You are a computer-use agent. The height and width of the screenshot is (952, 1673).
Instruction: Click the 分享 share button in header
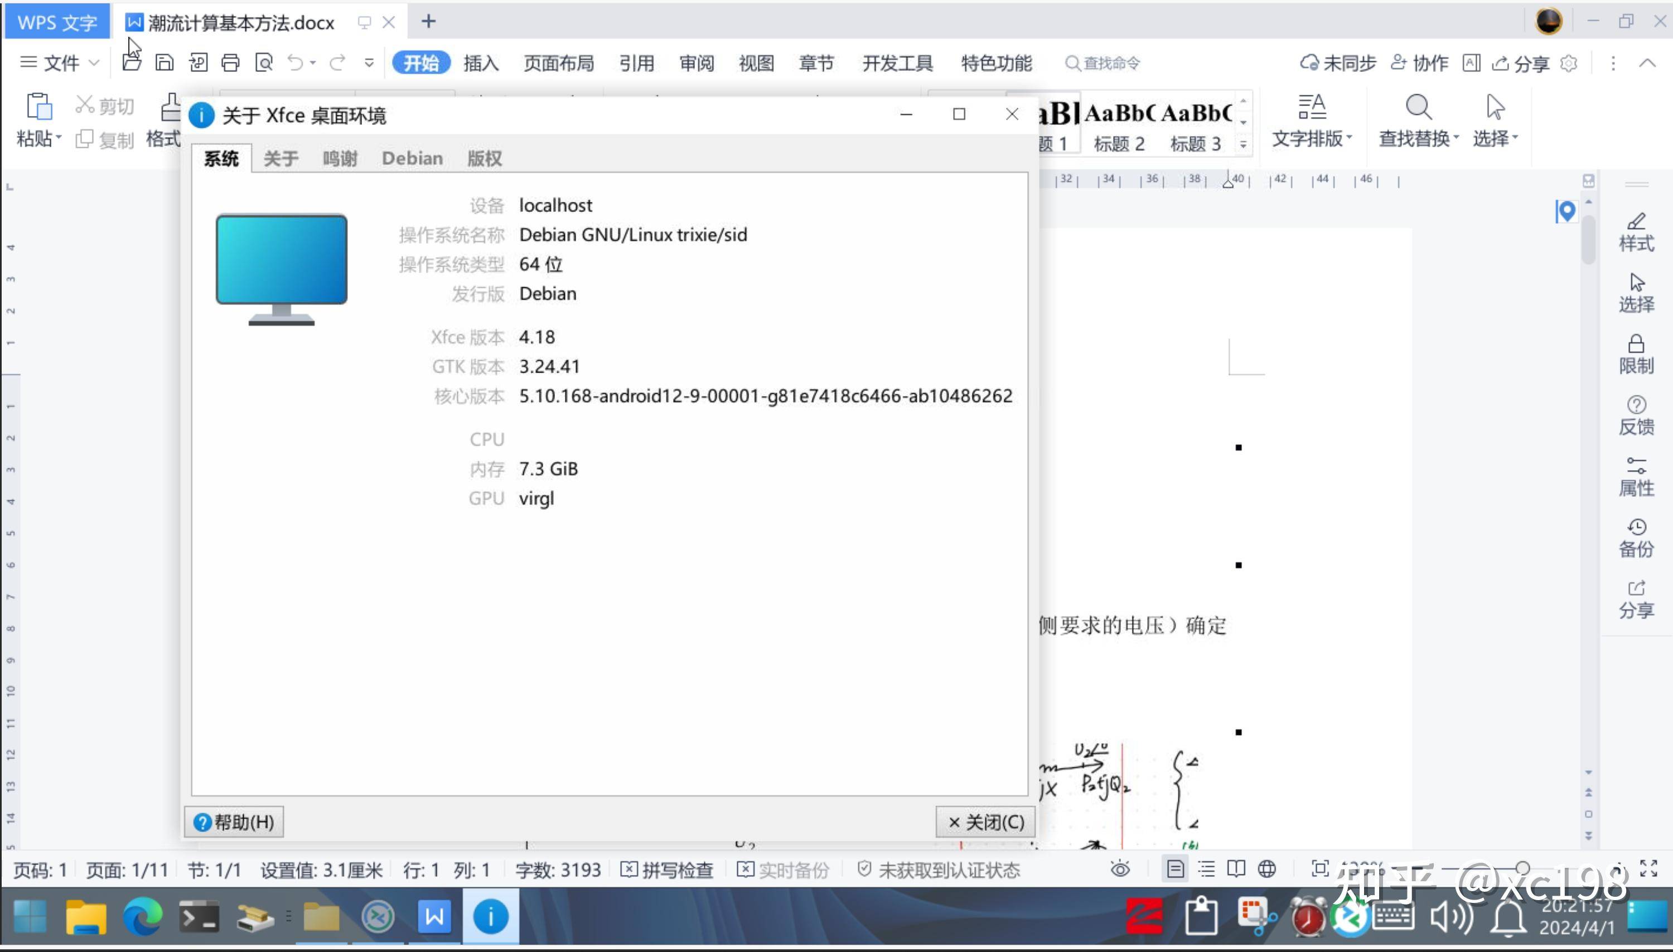click(x=1521, y=63)
